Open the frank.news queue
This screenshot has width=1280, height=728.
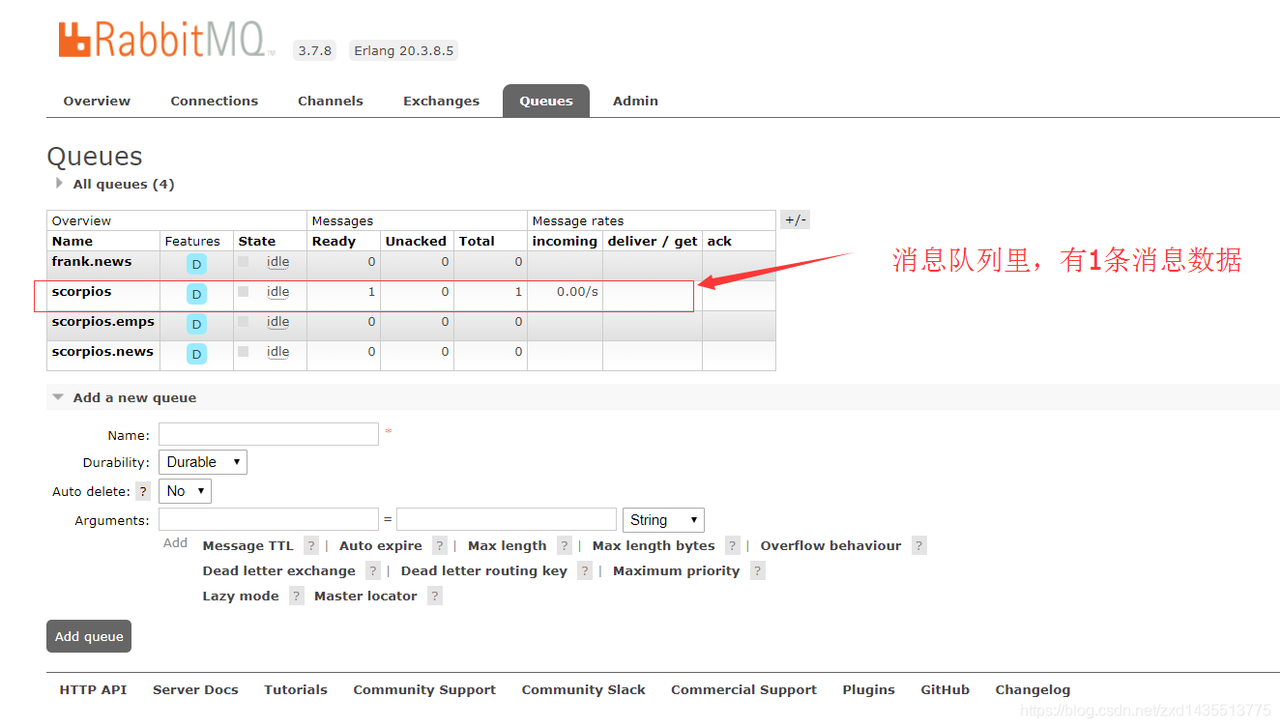[92, 261]
